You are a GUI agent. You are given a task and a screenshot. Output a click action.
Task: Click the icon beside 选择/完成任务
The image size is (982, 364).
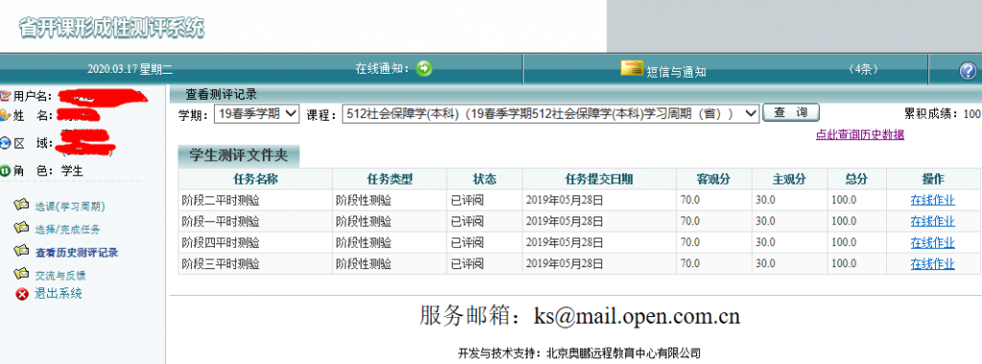click(22, 228)
